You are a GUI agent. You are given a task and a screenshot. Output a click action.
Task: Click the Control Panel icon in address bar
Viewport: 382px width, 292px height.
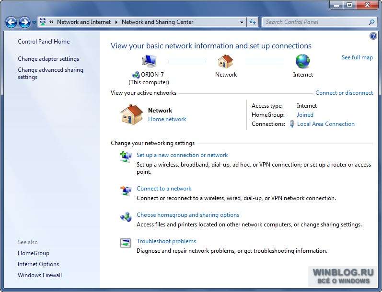point(43,22)
